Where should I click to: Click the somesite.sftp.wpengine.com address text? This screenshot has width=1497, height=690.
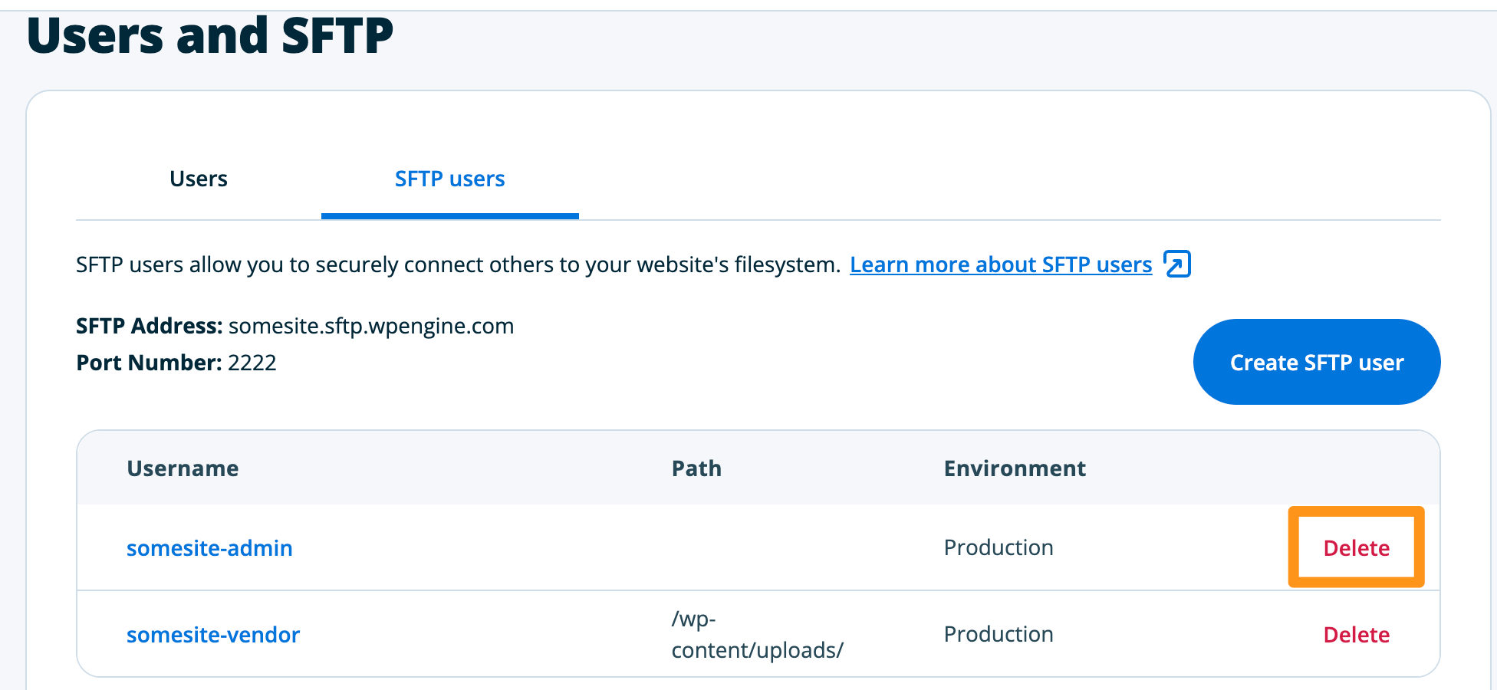(x=371, y=326)
